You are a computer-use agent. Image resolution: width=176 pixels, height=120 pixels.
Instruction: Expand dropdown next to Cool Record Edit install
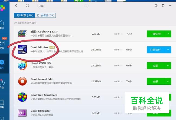point(168,81)
